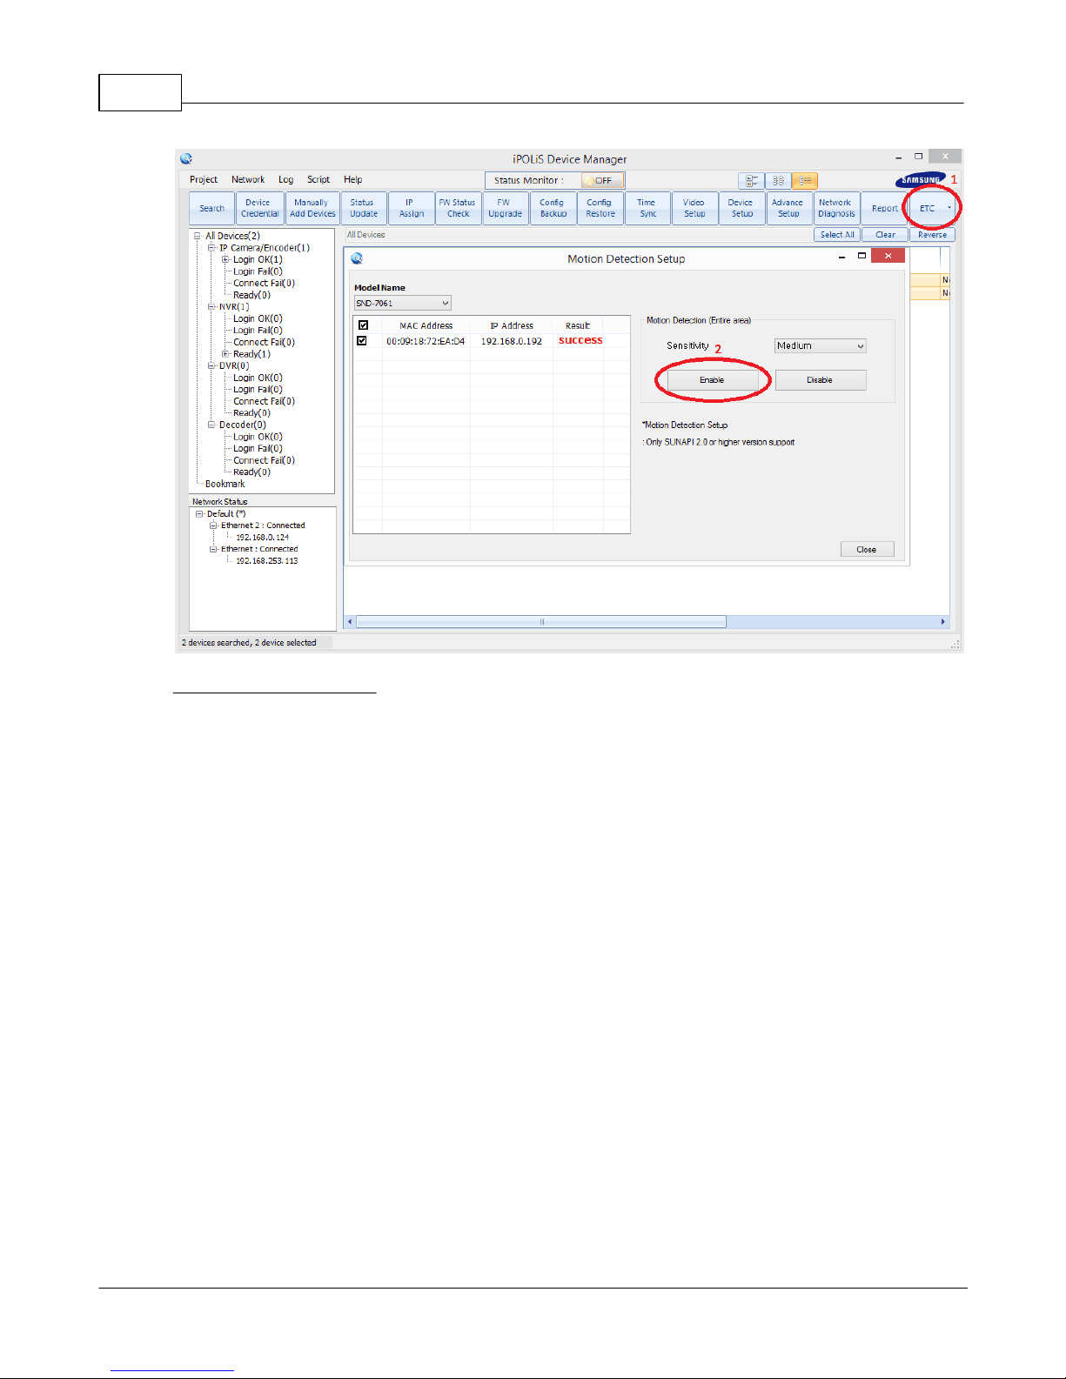Expand Login OK(1) under IP Camera/Encoder

(225, 259)
